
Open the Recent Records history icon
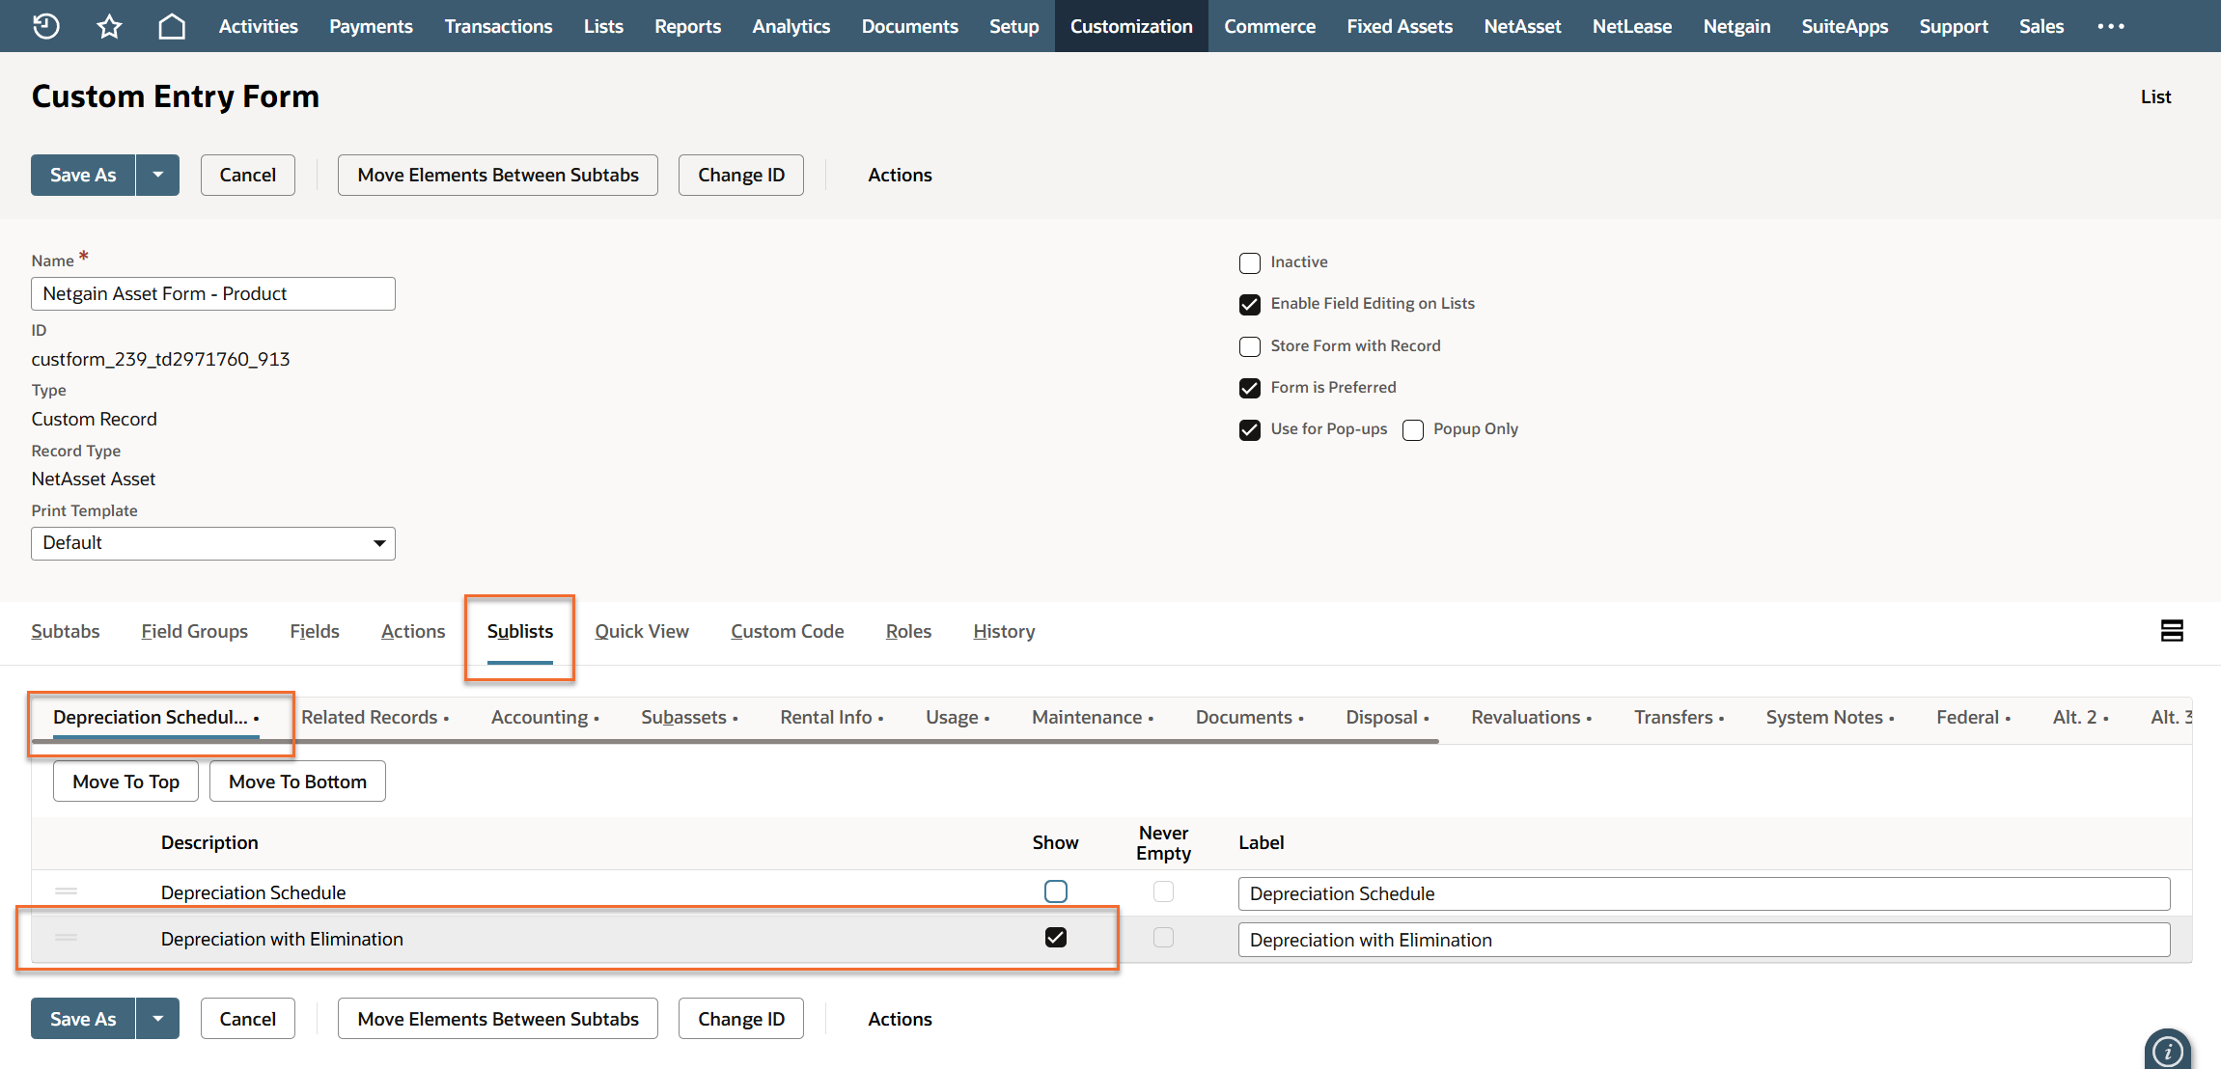click(x=46, y=26)
